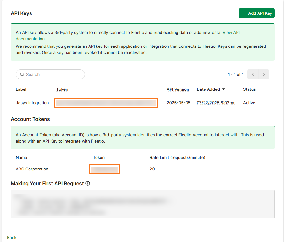Image resolution: width=284 pixels, height=242 pixels.
Task: Click the Add API Key button
Action: tap(257, 13)
